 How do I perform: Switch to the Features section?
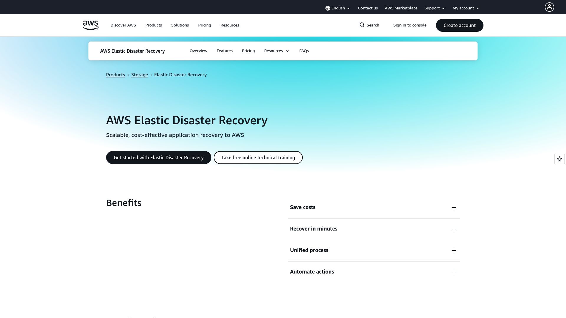coord(225,51)
